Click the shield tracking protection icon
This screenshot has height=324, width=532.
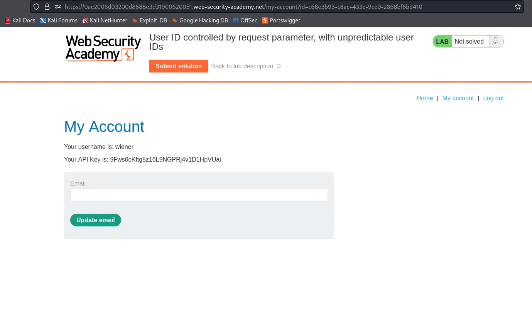36,7
